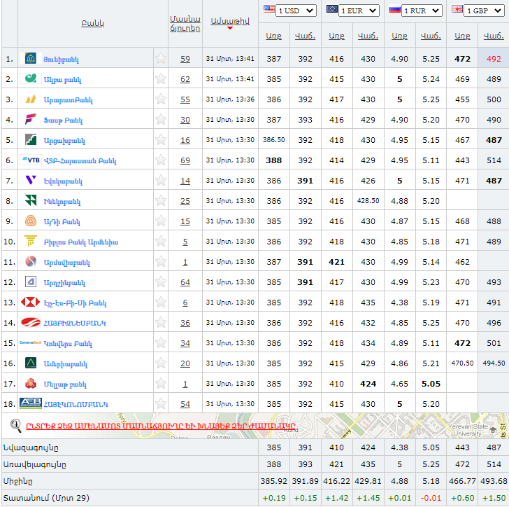Open the 1 EUR currency dropdown
The width and height of the screenshot is (509, 507).
pyautogui.click(x=359, y=11)
